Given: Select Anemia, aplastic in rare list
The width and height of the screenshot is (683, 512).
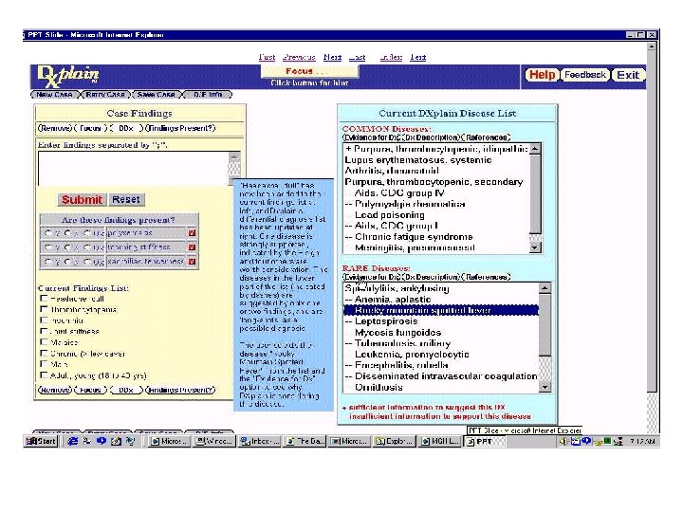Looking at the screenshot, I should point(441,299).
